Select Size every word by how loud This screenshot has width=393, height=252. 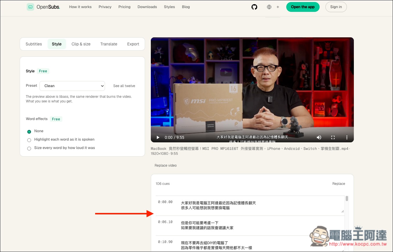[x=29, y=148]
